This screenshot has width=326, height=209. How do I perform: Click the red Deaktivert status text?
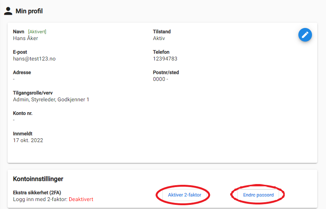[81, 199]
